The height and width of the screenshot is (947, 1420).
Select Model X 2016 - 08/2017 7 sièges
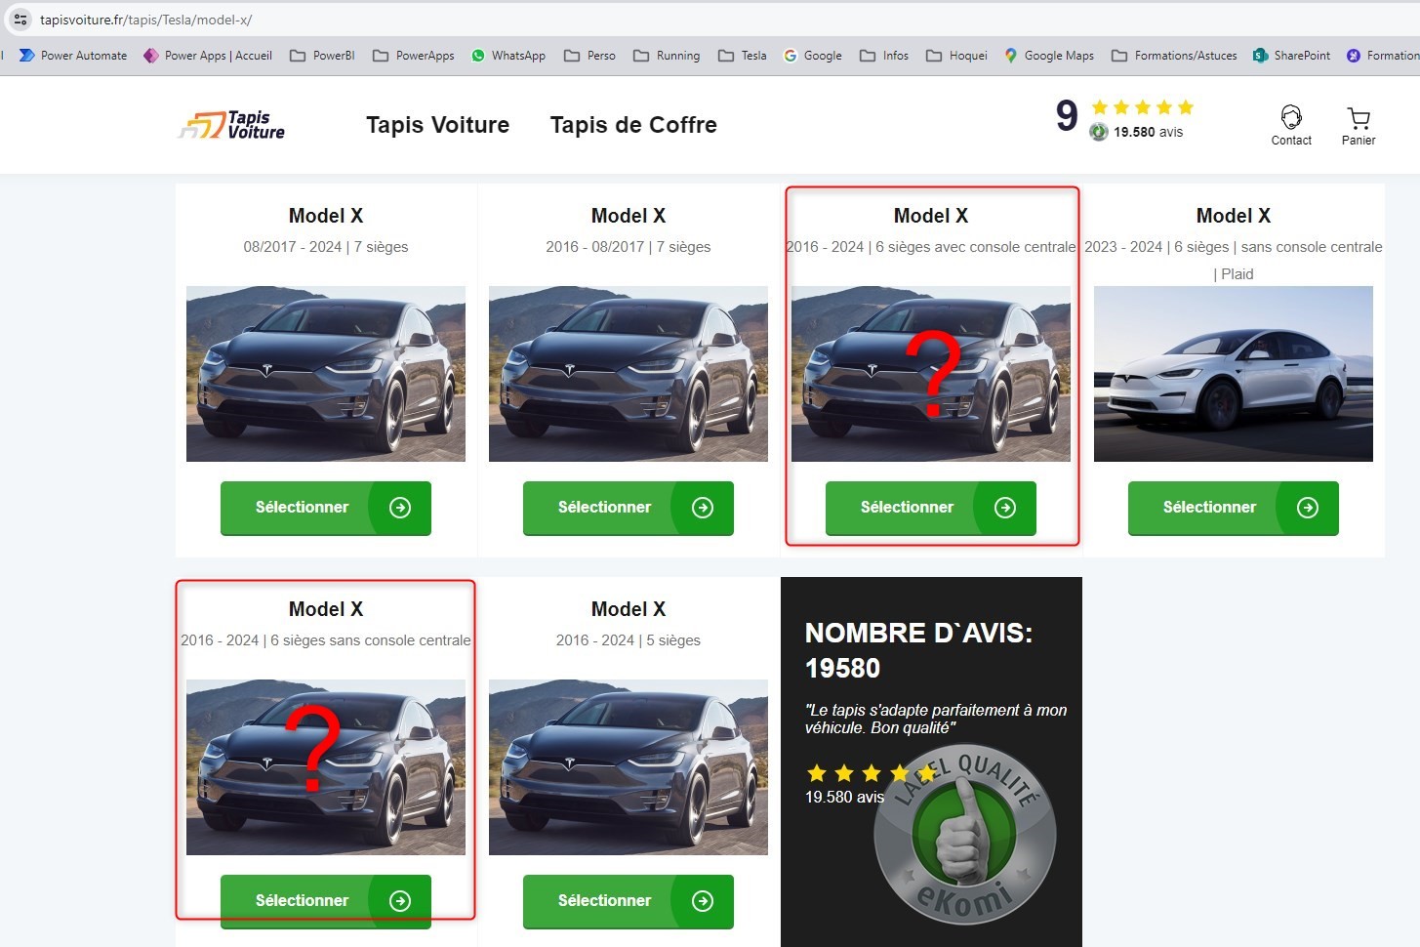tap(629, 508)
